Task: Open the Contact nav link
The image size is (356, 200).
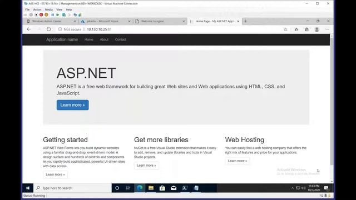Action: point(121,39)
